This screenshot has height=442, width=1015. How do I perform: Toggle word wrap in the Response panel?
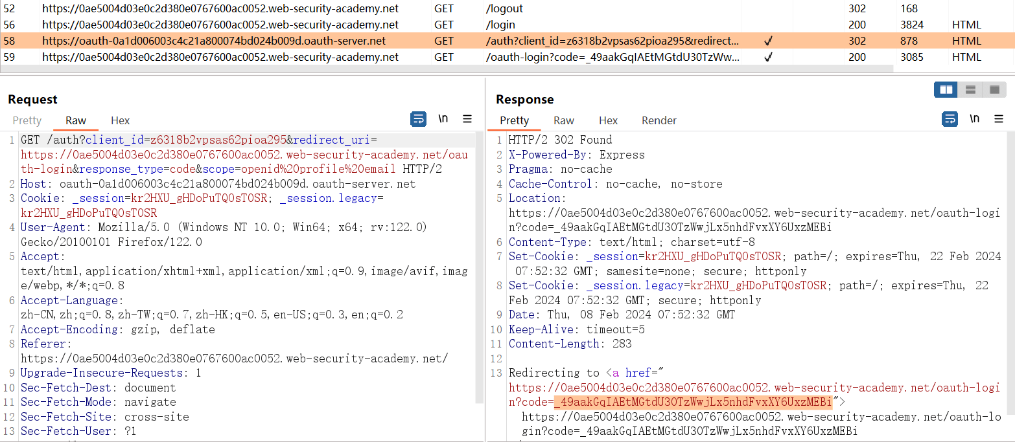pos(950,119)
